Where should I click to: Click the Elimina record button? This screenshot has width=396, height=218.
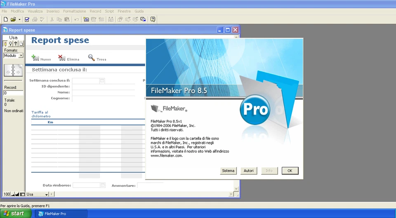coord(69,58)
